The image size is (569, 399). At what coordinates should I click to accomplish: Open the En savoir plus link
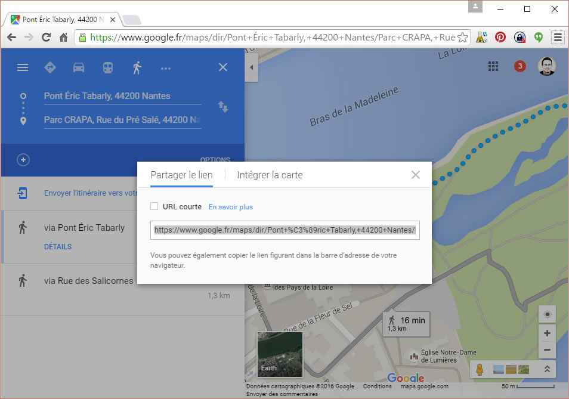click(230, 207)
